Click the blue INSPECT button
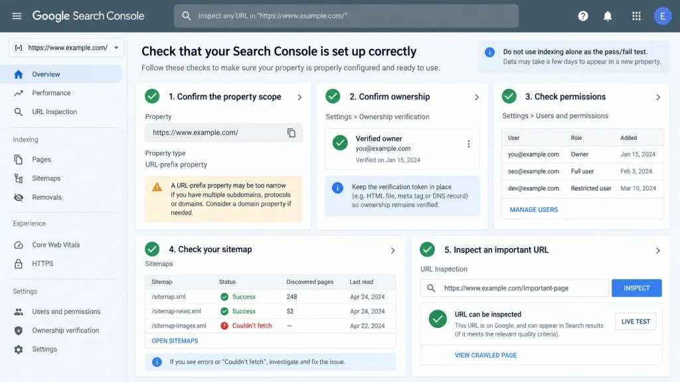Viewport: 680px width, 382px height. coord(636,288)
